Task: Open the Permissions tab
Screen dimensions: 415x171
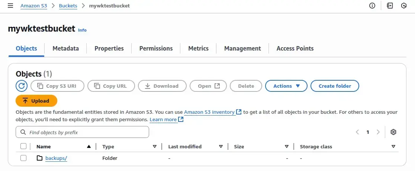Action: 156,48
